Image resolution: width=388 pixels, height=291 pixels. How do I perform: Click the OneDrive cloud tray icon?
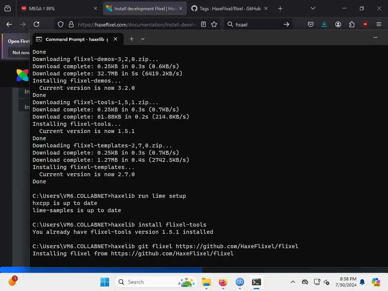coord(305,282)
